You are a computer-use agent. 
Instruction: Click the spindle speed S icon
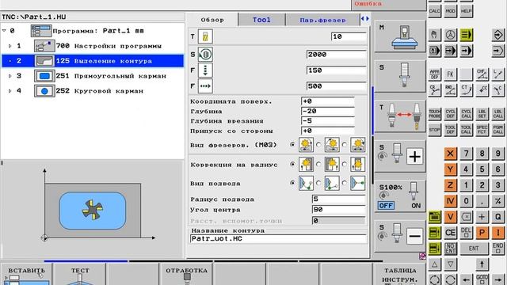205,55
